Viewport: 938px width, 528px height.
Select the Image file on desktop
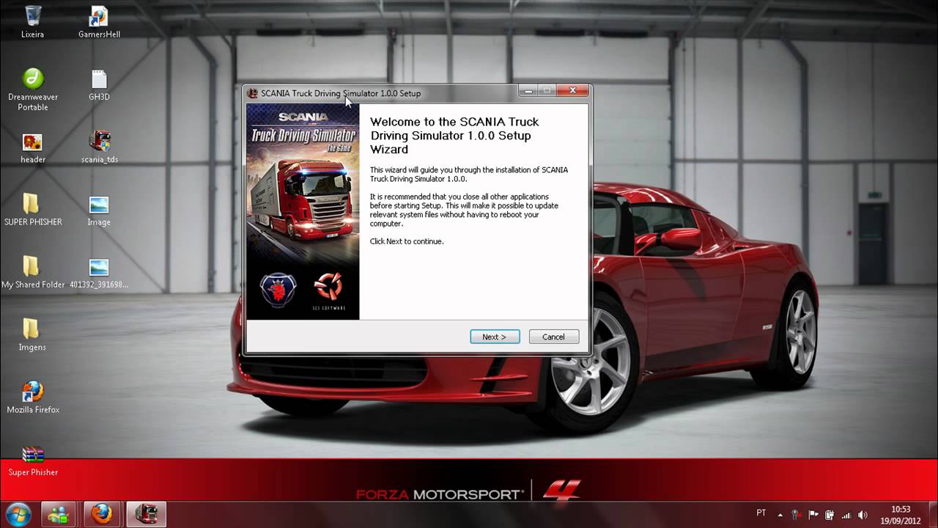point(99,210)
